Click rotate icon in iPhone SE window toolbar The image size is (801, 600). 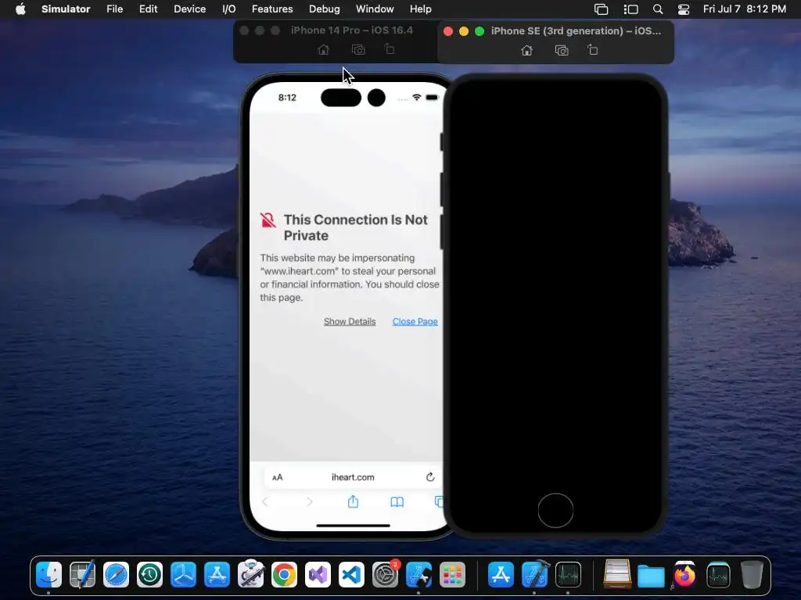point(592,50)
